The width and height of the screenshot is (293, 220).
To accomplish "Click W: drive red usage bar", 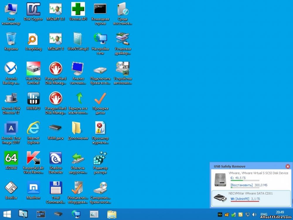I will click(x=245, y=201).
